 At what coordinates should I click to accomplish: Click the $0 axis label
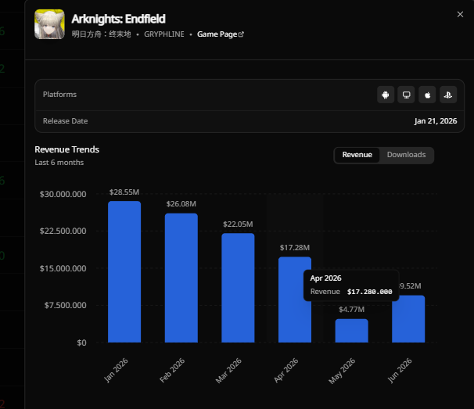click(x=81, y=343)
